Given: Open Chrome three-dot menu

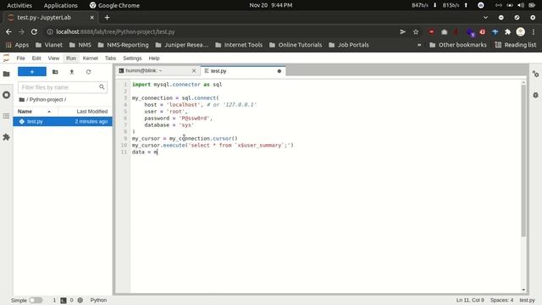Looking at the screenshot, I should [x=534, y=32].
